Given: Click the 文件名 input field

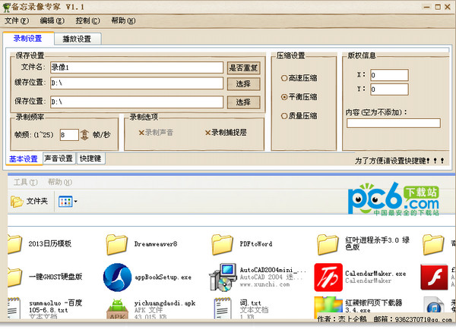Looking at the screenshot, I should [137, 67].
